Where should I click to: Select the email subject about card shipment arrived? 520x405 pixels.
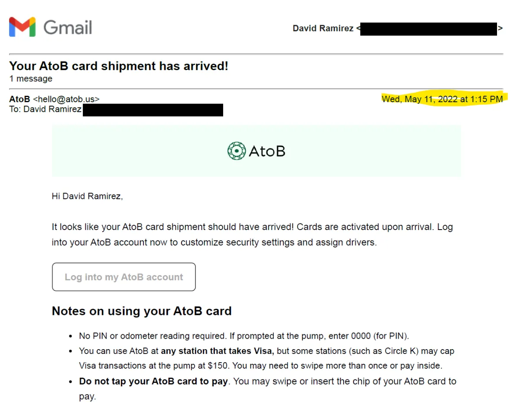pos(118,66)
